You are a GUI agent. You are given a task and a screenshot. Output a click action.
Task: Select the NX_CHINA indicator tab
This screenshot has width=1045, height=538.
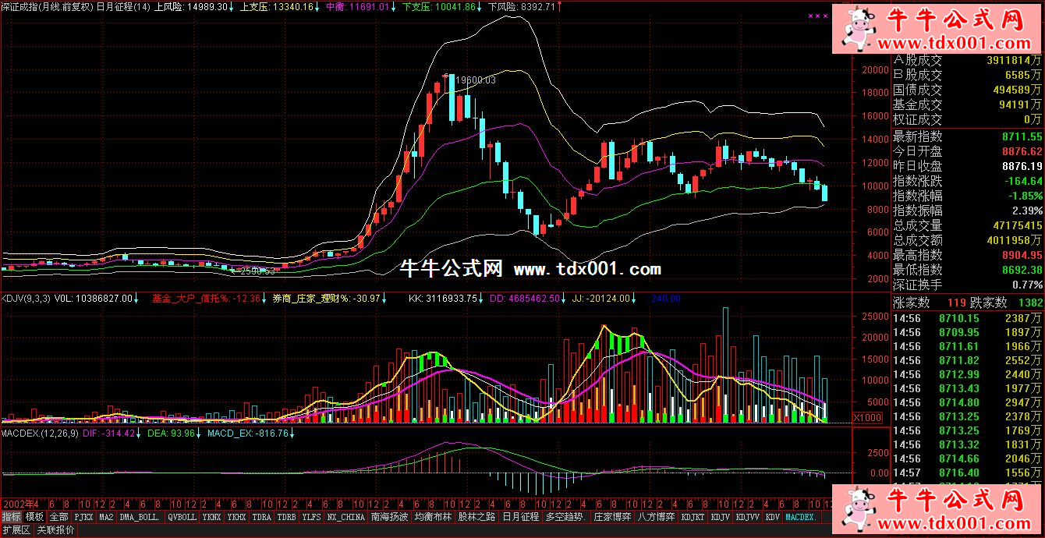point(345,517)
